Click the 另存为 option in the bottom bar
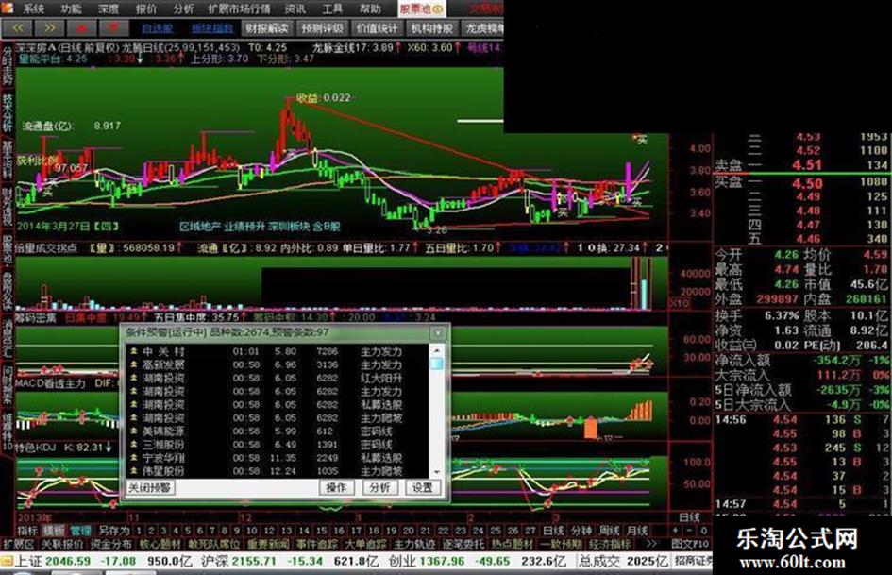The height and width of the screenshot is (575, 892). (114, 531)
